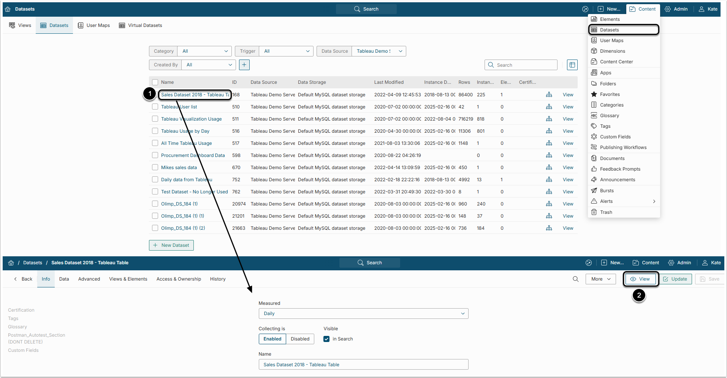Set Collecting to Disabled
The image size is (727, 378).
(300, 339)
